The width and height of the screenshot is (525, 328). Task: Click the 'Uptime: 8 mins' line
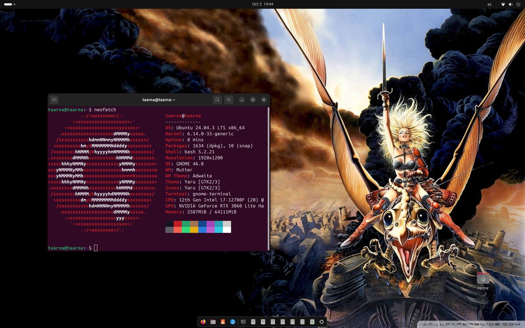click(x=184, y=140)
